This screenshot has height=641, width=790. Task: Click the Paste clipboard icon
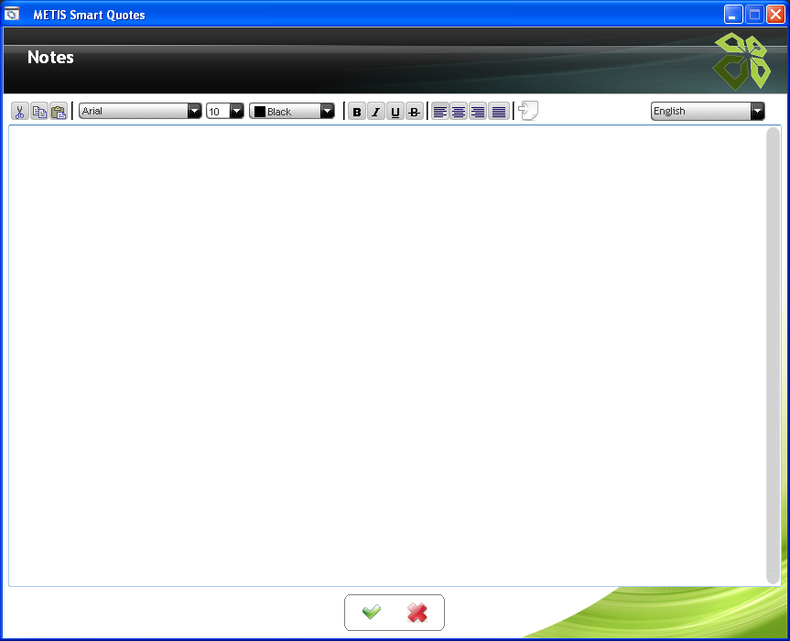(59, 112)
